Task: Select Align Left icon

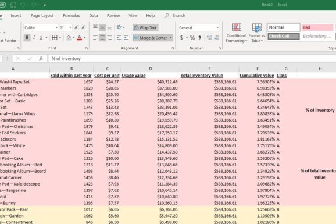Action: [95, 38]
